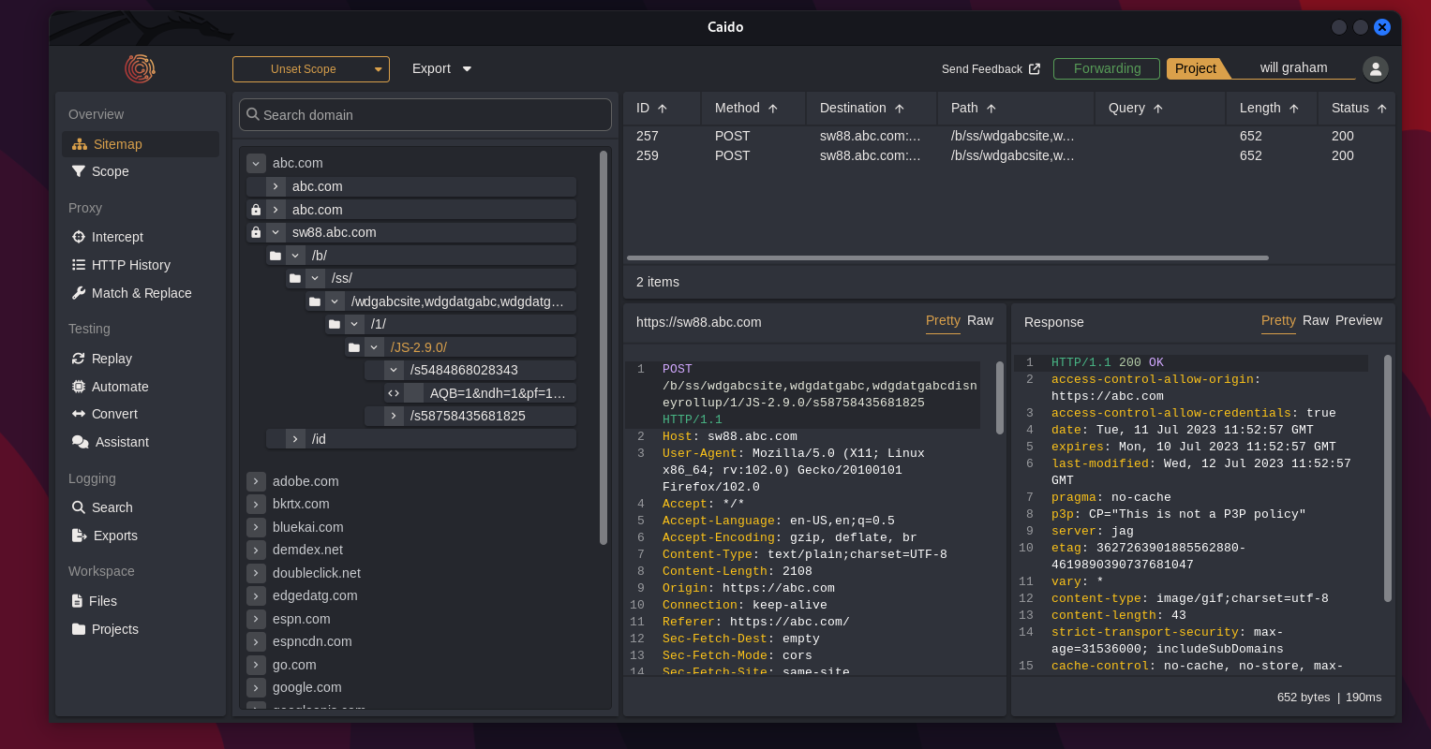Collapse the top-level abc.com tree node
This screenshot has width=1431, height=749.
click(256, 163)
